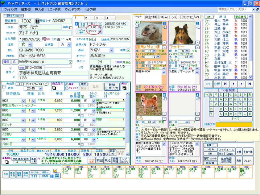Toggle the 新規 checkbox

coord(128,50)
